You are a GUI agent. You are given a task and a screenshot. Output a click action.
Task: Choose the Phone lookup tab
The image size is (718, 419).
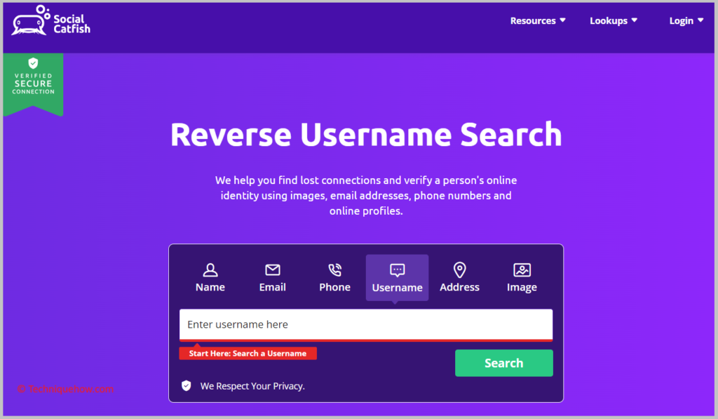pos(334,278)
